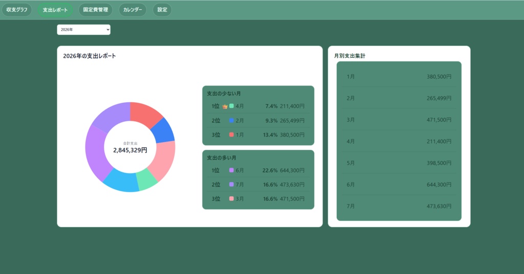Click the crown icon beside 1位 4月
524x274 pixels.
tap(225, 106)
